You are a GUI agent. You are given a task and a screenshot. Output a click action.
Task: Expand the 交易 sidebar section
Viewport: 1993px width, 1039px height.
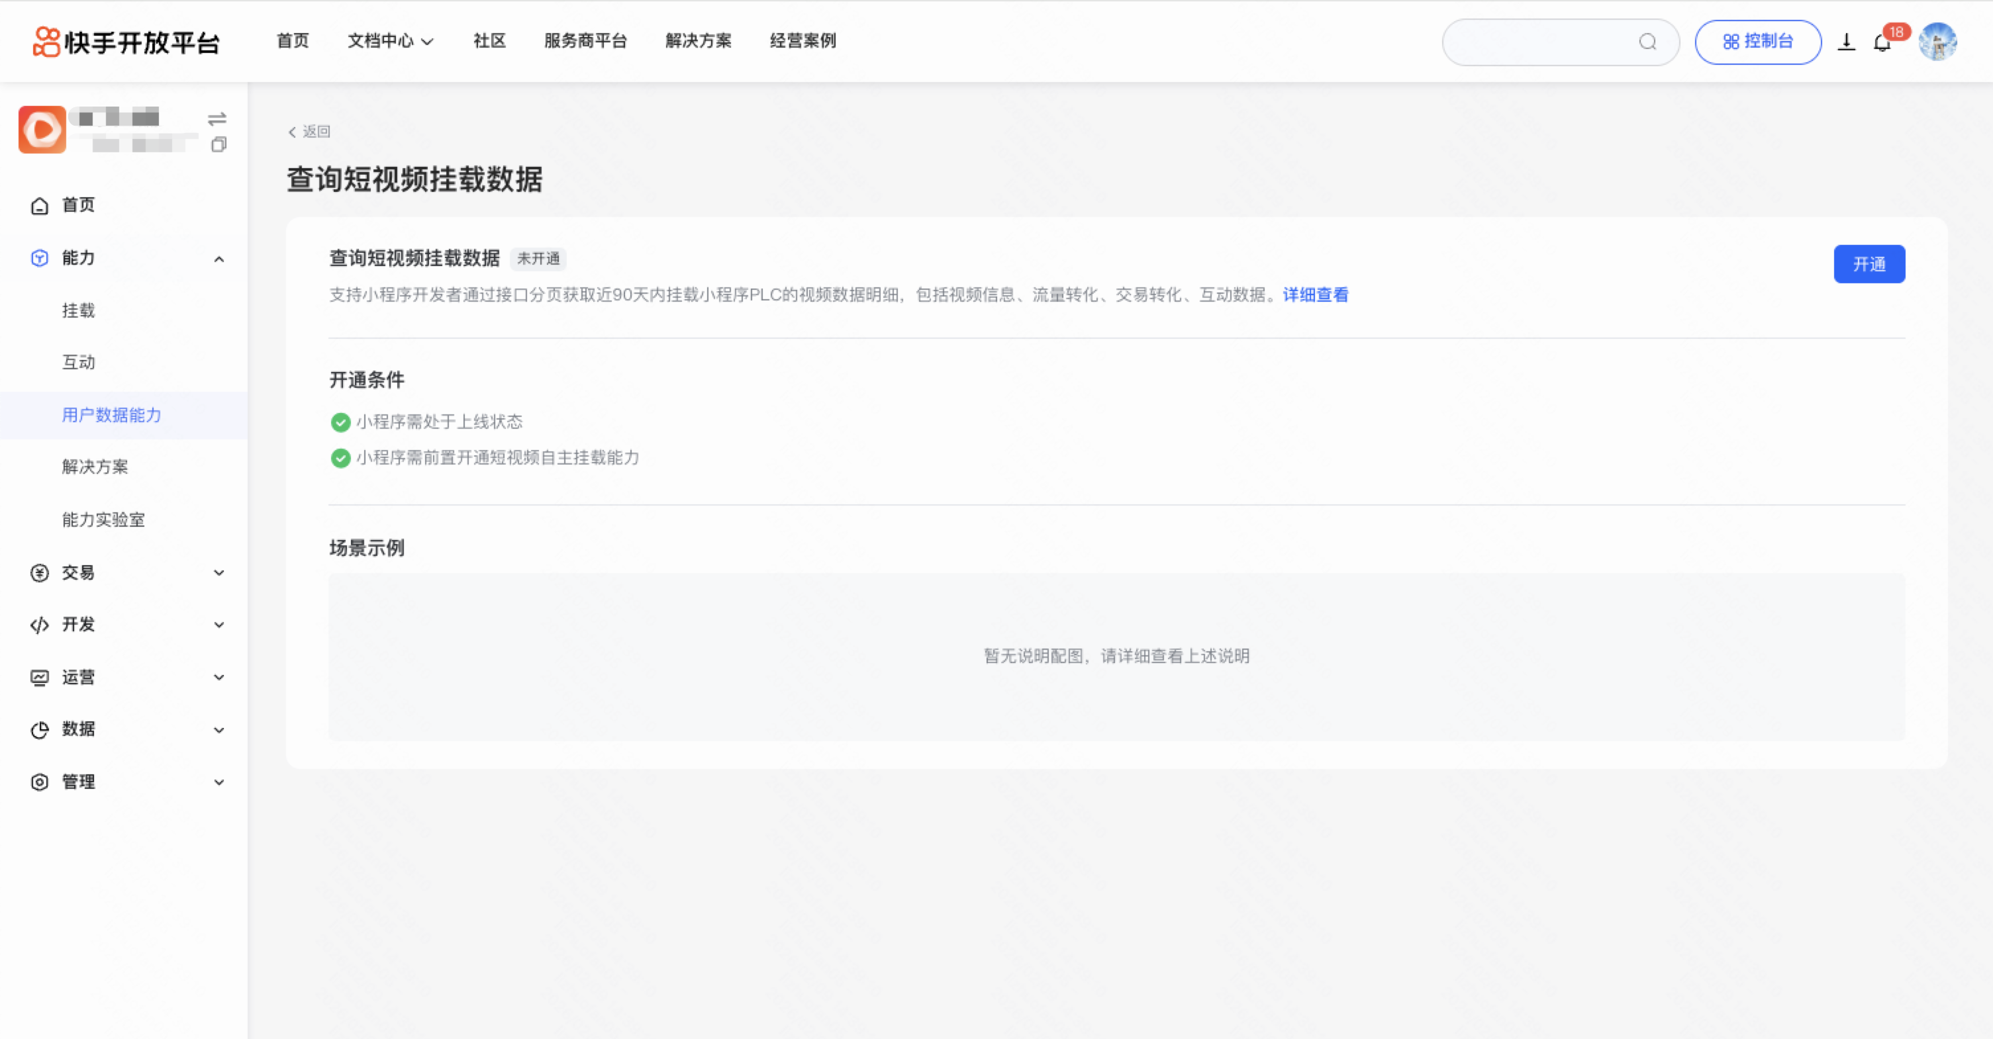click(219, 573)
